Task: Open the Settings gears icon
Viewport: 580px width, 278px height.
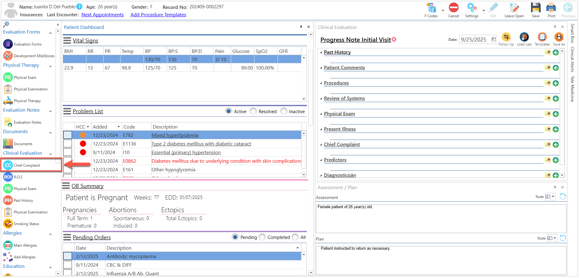Action: pos(471,8)
